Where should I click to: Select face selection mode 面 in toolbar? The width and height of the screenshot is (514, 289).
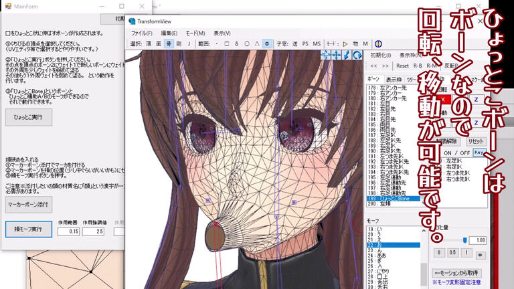click(x=159, y=44)
